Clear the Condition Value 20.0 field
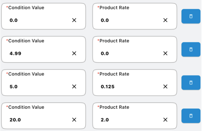The height and width of the screenshot is (131, 202). (x=74, y=120)
